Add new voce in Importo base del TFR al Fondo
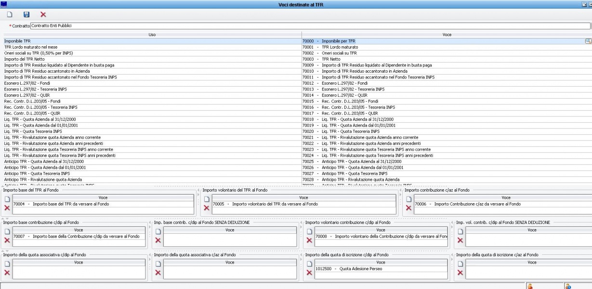 tap(7, 199)
